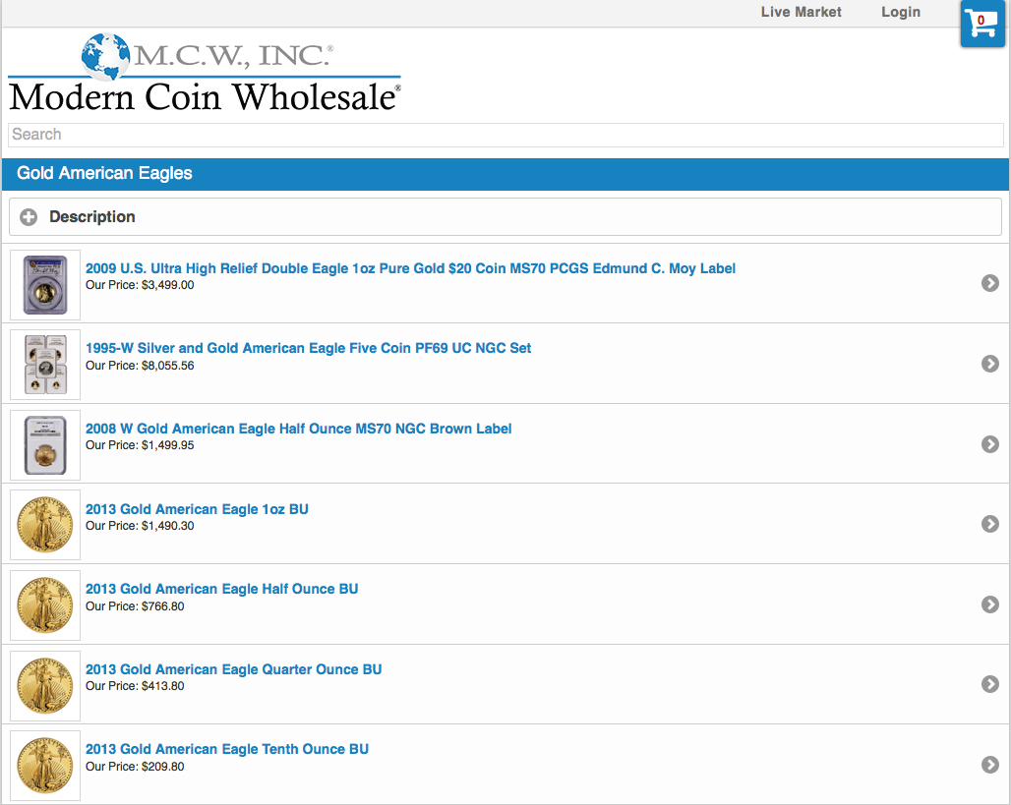The image size is (1011, 805).
Task: Open 2008 W Gold Eagle Half Ounce MS70
Action: click(299, 429)
